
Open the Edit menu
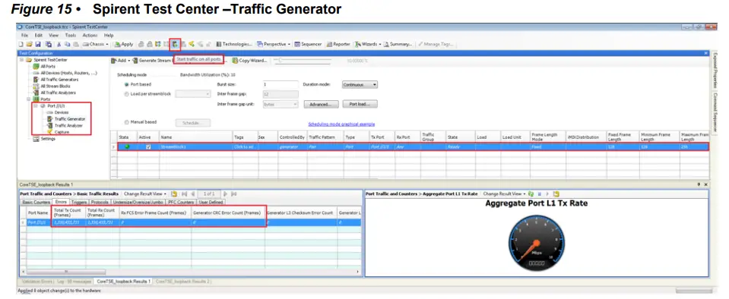click(x=39, y=35)
